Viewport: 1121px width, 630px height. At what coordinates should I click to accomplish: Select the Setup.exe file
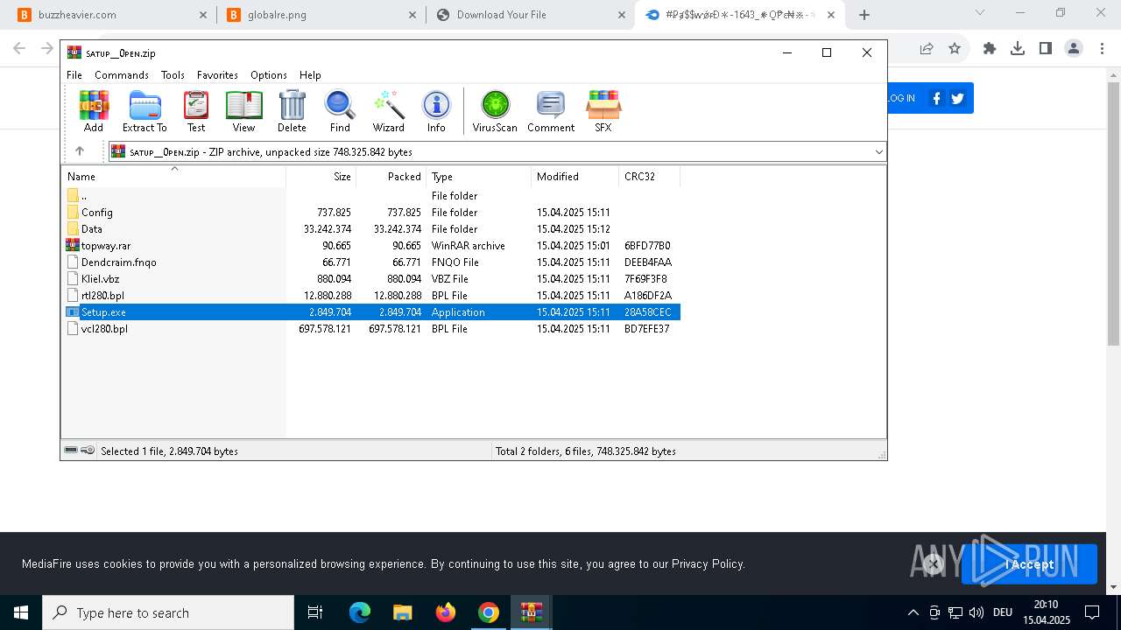[x=370, y=312]
